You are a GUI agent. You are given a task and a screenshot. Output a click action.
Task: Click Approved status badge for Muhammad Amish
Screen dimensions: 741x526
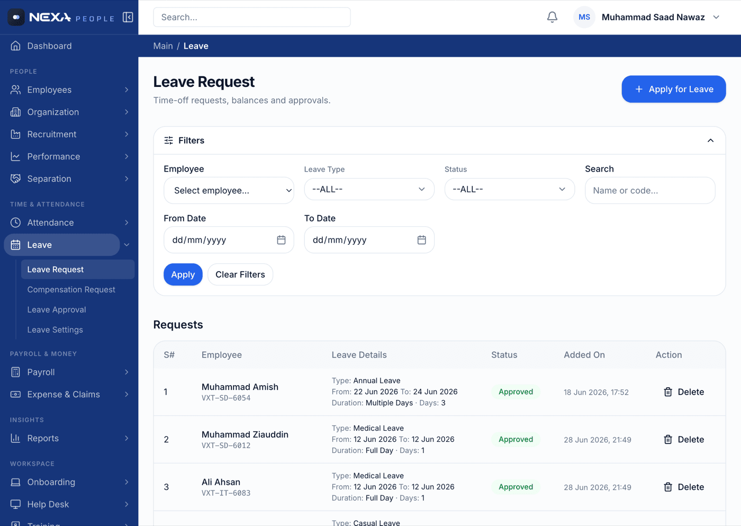tap(516, 392)
